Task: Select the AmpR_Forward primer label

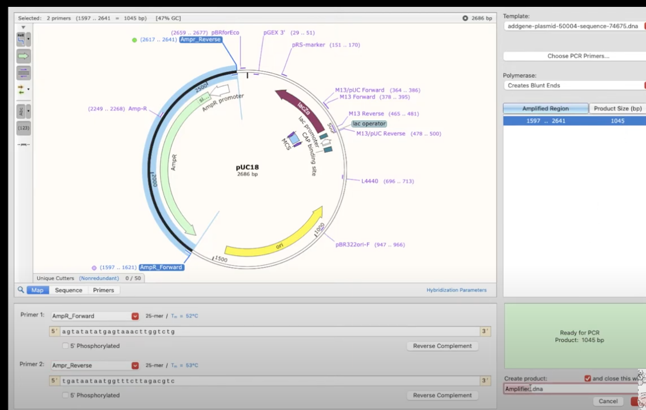Action: pos(161,267)
